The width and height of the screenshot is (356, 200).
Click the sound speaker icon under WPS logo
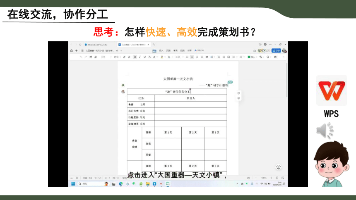(x=325, y=131)
